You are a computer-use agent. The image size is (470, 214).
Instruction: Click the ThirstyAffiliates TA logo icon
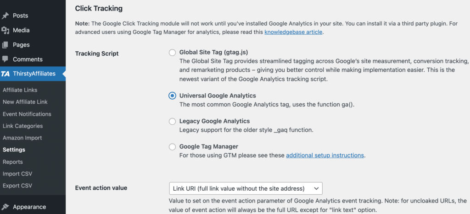[x=6, y=74]
